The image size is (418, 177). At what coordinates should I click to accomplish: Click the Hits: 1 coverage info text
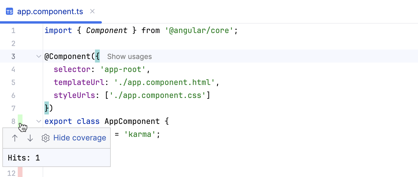click(24, 158)
